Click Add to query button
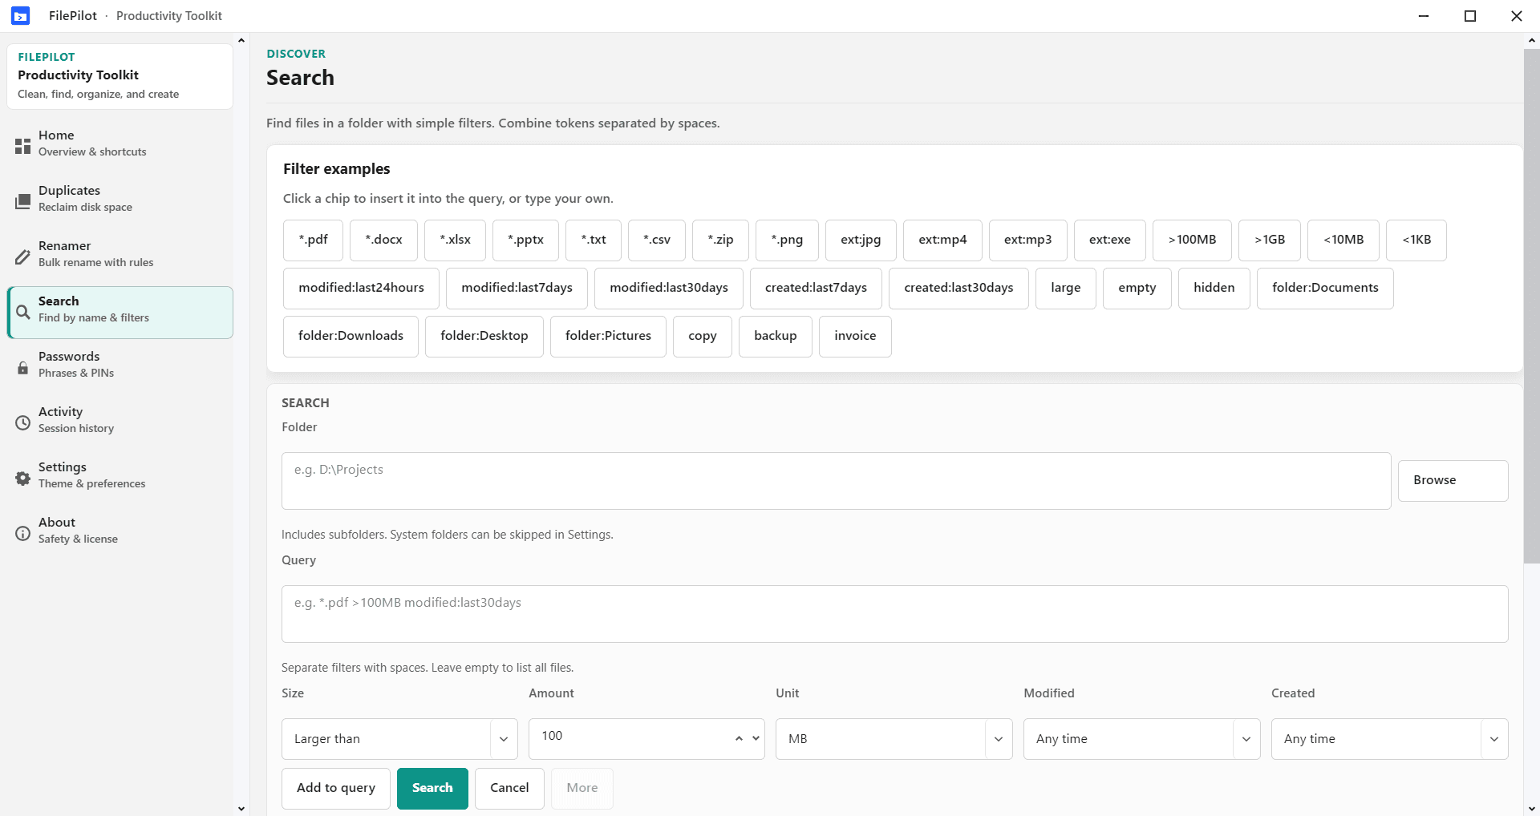Screen dimensions: 1540x816 [x=336, y=789]
